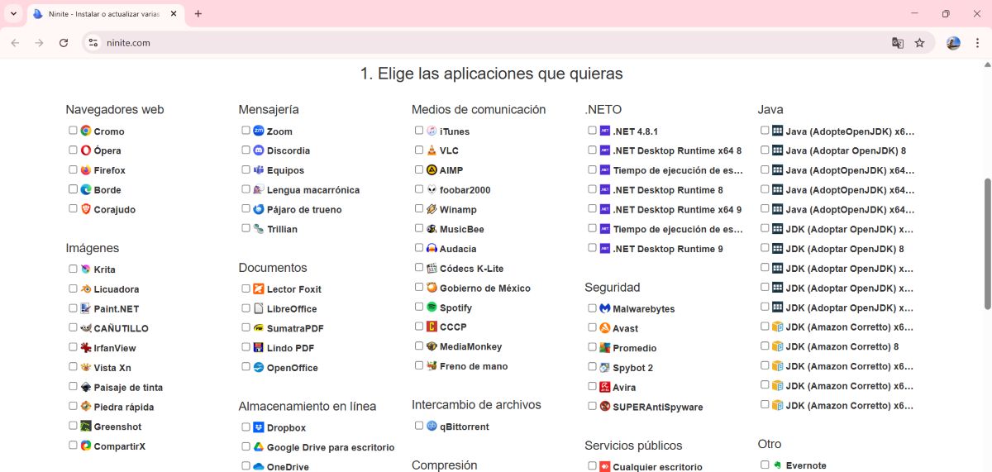
Task: Click the Audacia headphones icon
Action: click(432, 249)
